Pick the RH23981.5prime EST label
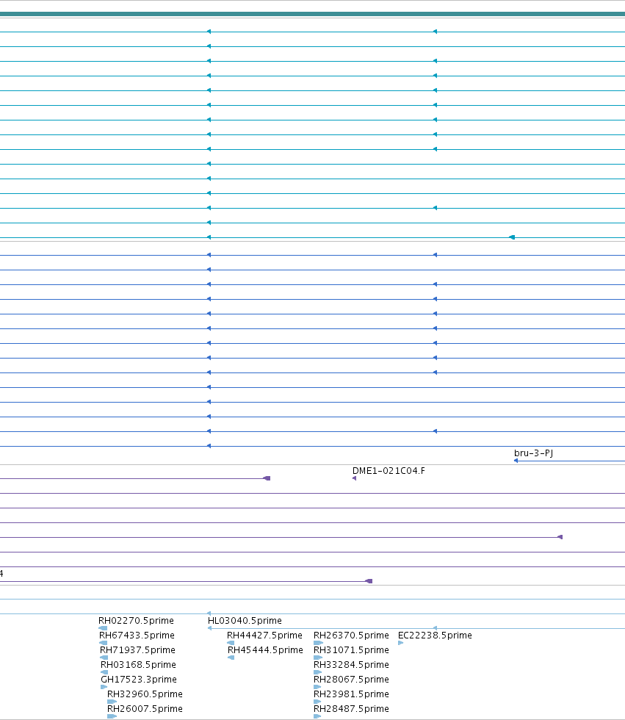This screenshot has height=720, width=625. pyautogui.click(x=352, y=694)
